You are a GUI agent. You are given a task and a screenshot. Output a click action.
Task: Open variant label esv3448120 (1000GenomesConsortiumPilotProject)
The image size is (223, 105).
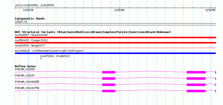[x=50, y=51]
